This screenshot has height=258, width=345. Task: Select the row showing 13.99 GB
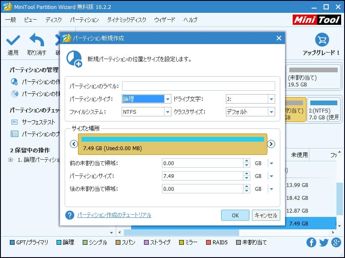click(311, 185)
